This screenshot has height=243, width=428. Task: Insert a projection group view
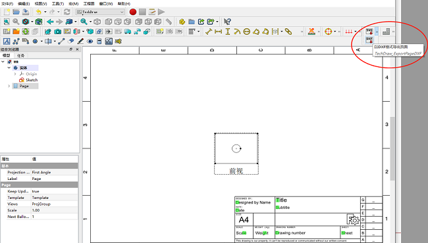point(67,32)
